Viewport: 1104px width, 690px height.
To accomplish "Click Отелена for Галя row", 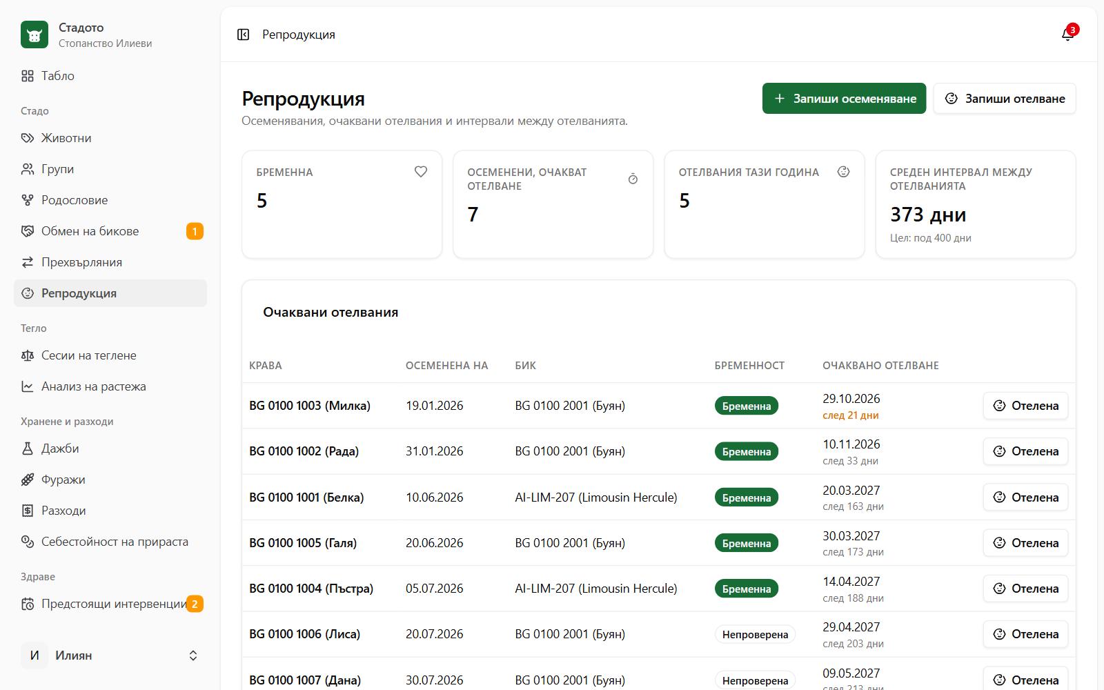I will [x=1025, y=543].
